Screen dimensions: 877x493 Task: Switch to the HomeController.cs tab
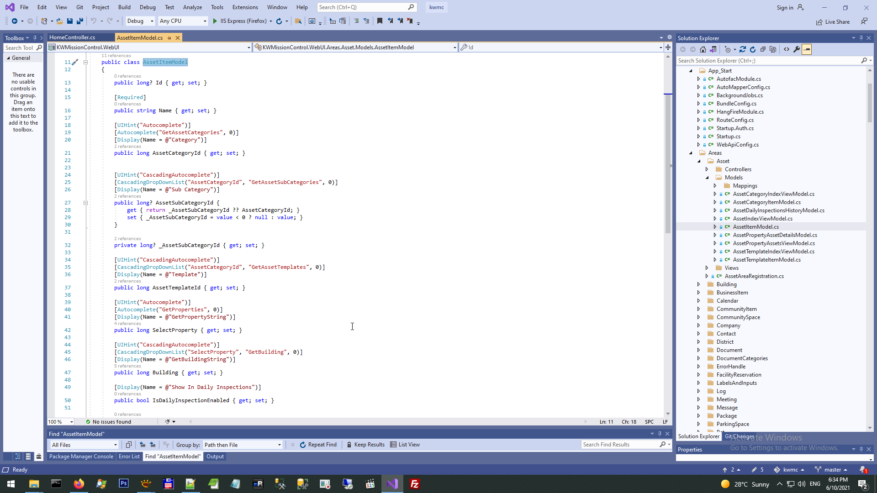pos(72,37)
